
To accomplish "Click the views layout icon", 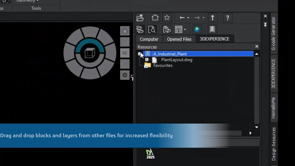I will pos(179,30).
